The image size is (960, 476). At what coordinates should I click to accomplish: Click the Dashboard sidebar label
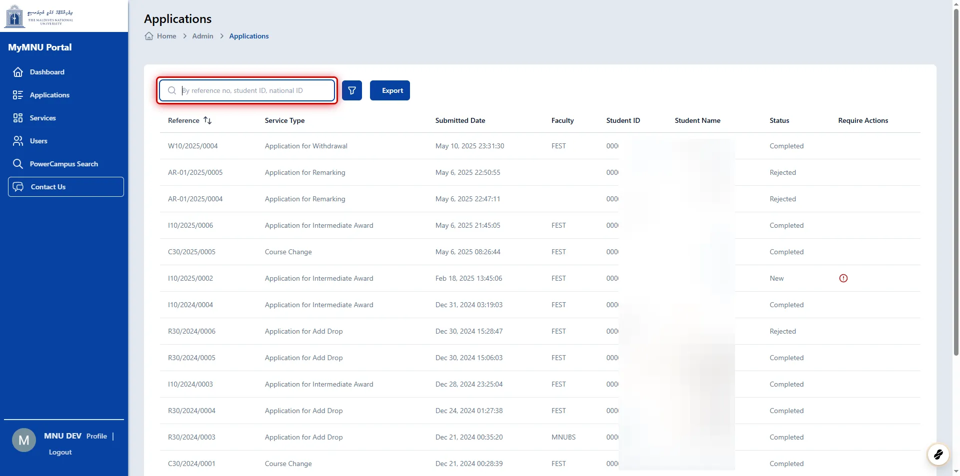point(47,72)
